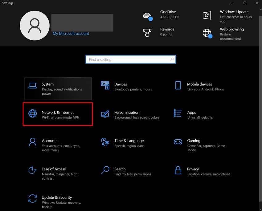Click the Ease of Access icon
This screenshot has width=262, height=211.
pos(32,170)
